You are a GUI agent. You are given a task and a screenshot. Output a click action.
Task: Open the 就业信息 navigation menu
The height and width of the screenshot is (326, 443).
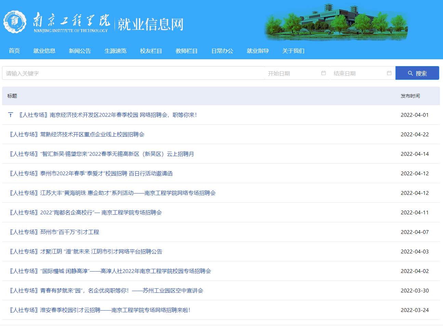coord(44,51)
